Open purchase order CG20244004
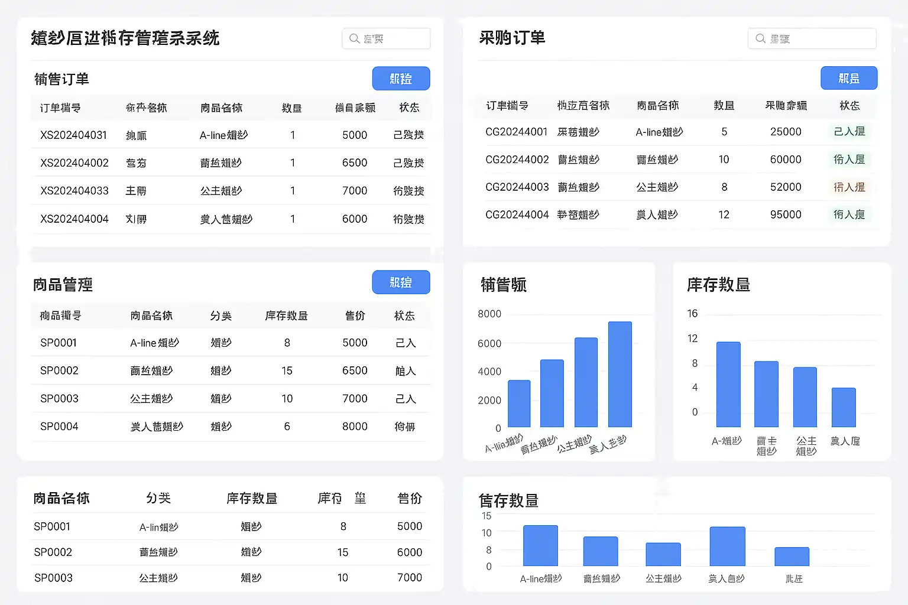Screen dimensions: 908x605 (x=517, y=215)
